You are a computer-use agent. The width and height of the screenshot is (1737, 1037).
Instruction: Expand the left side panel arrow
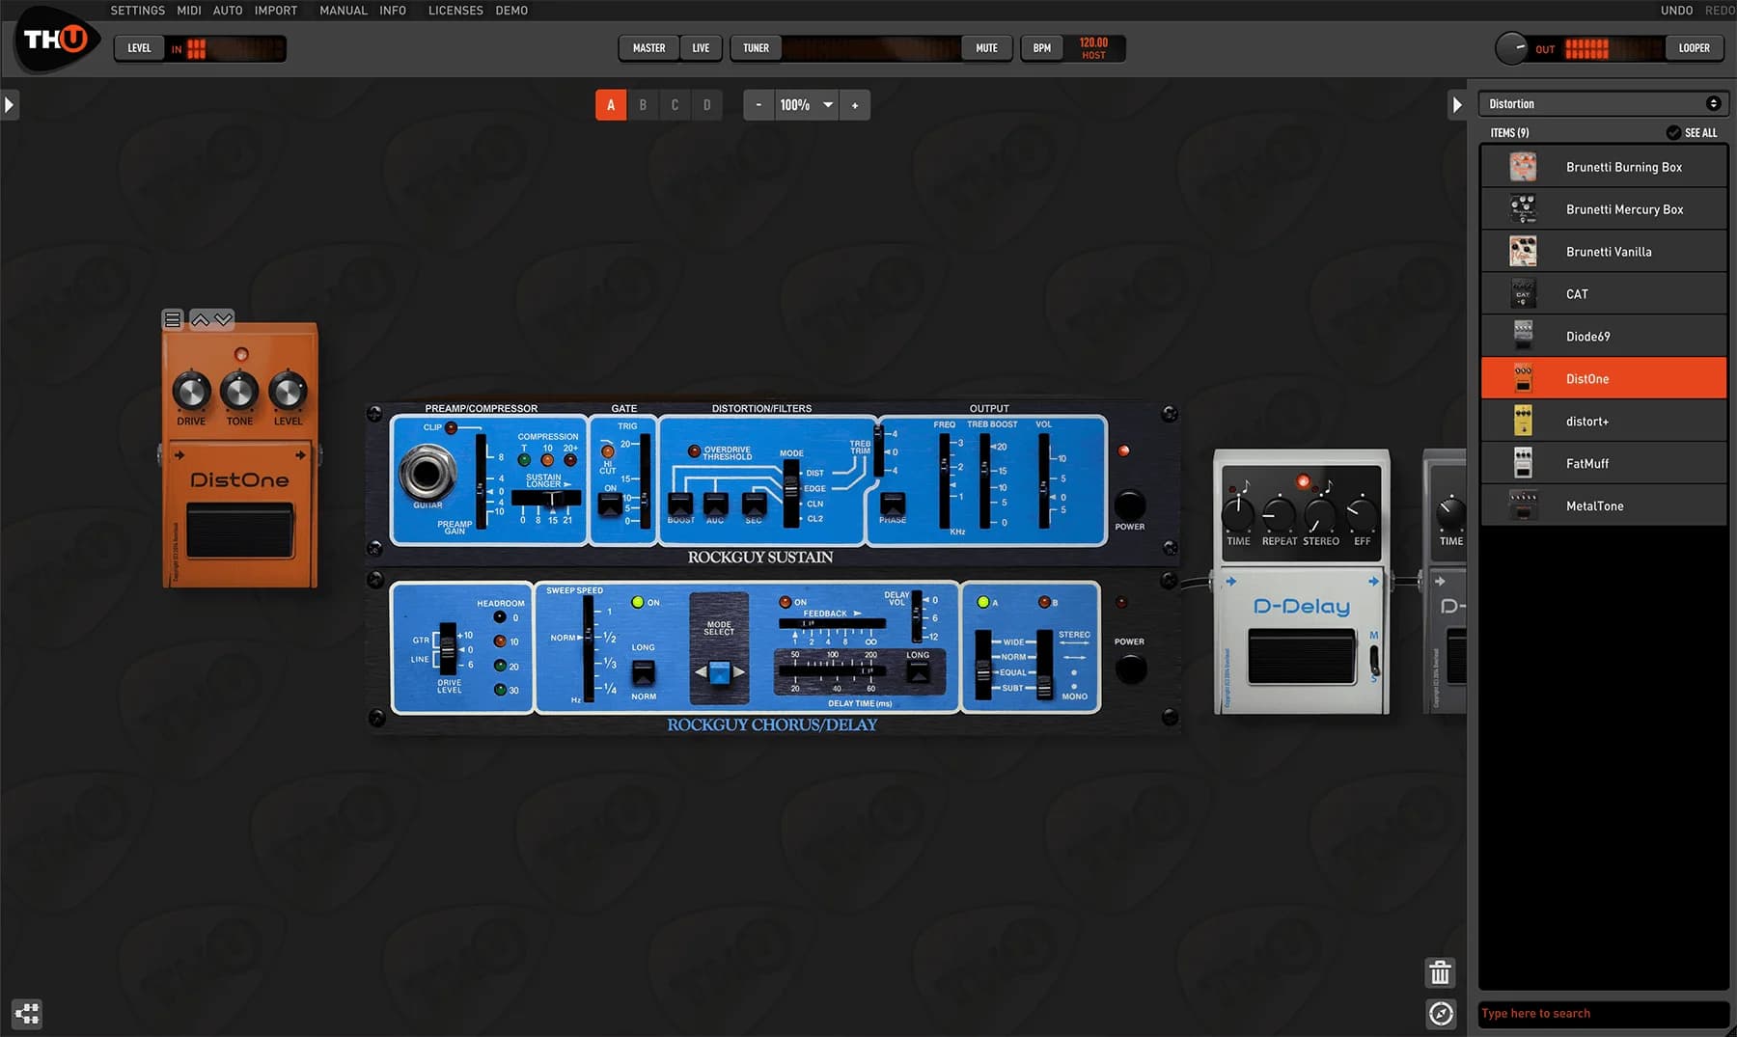point(10,104)
